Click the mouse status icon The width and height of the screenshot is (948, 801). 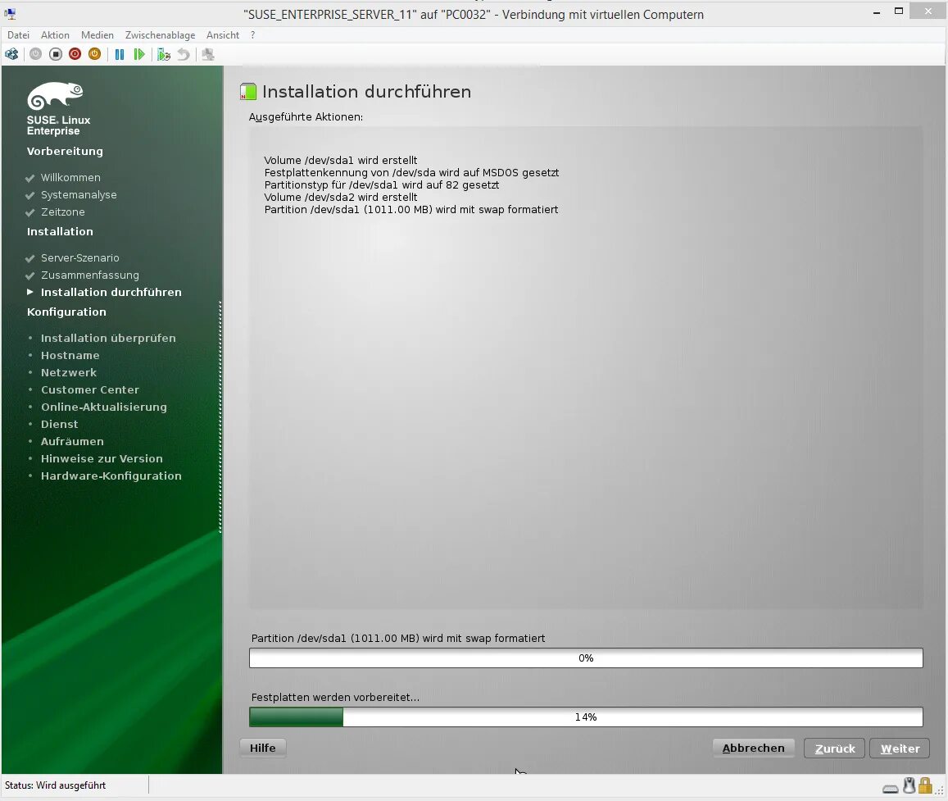coord(909,785)
